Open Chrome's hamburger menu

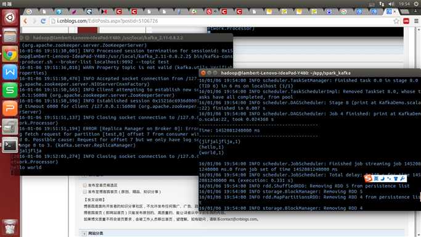(x=416, y=21)
